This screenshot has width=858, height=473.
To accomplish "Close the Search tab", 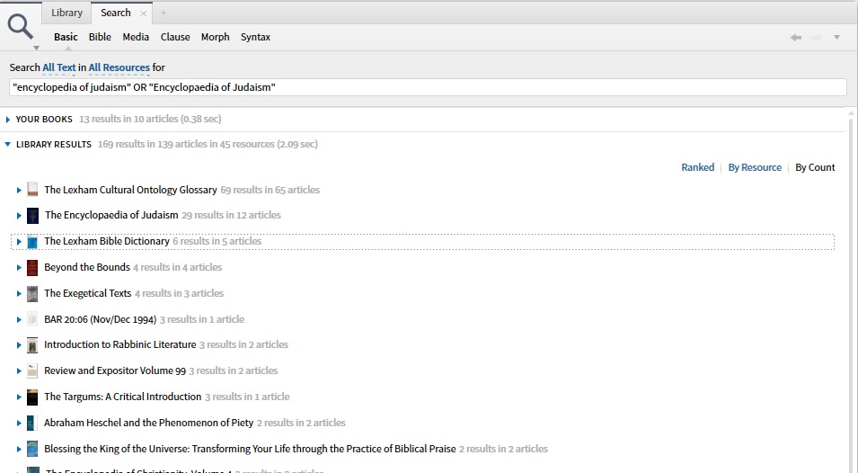I will [x=144, y=13].
